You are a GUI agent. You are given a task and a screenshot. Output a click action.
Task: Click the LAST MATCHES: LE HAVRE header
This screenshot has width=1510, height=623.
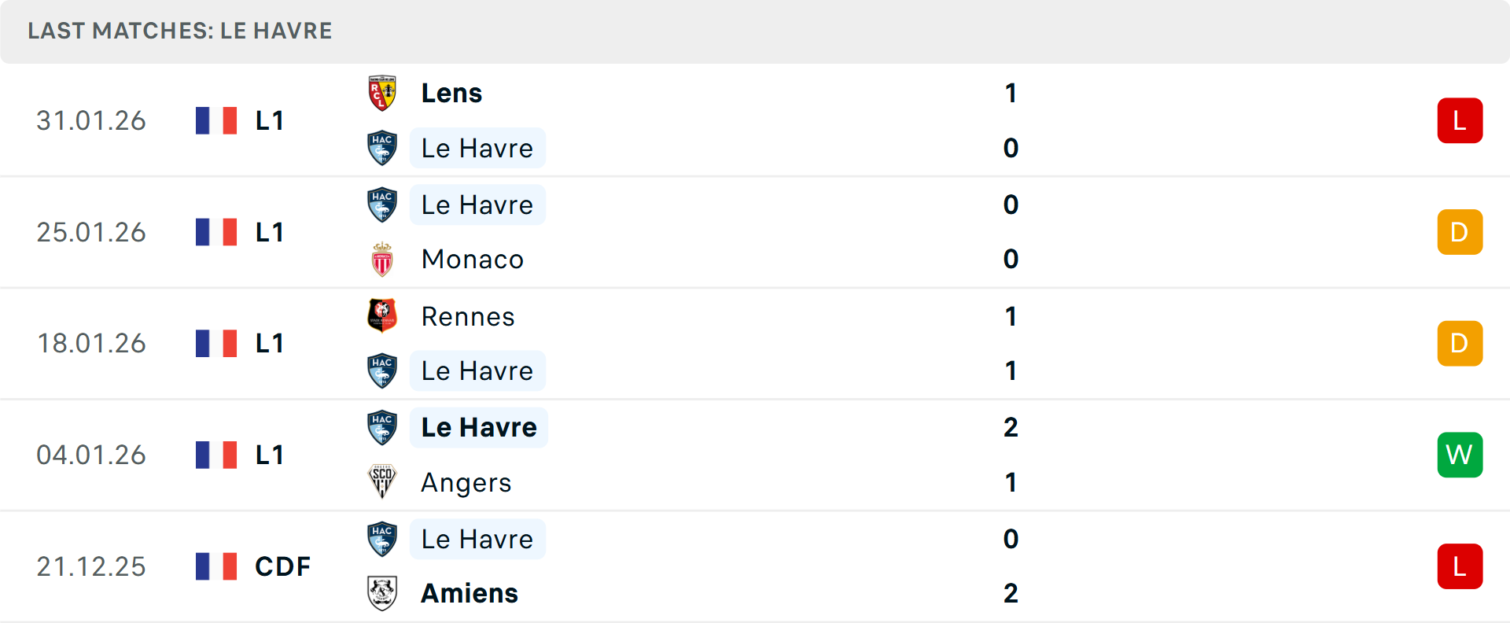point(179,31)
